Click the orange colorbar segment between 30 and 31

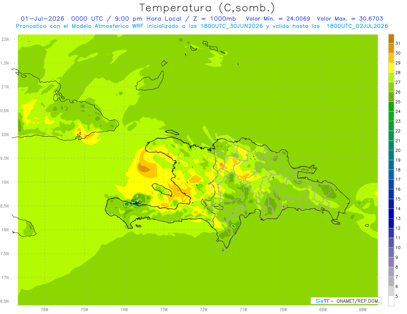(x=391, y=48)
